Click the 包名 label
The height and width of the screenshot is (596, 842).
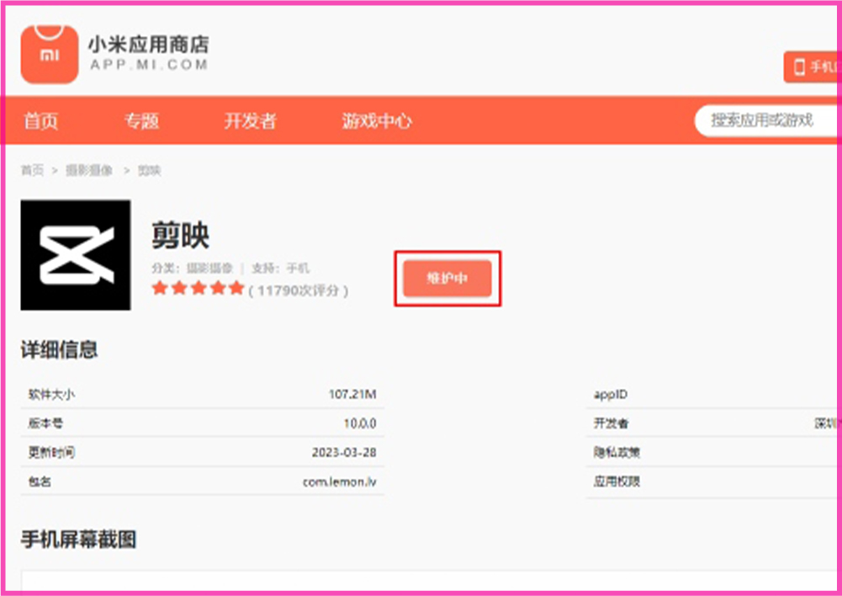[40, 482]
